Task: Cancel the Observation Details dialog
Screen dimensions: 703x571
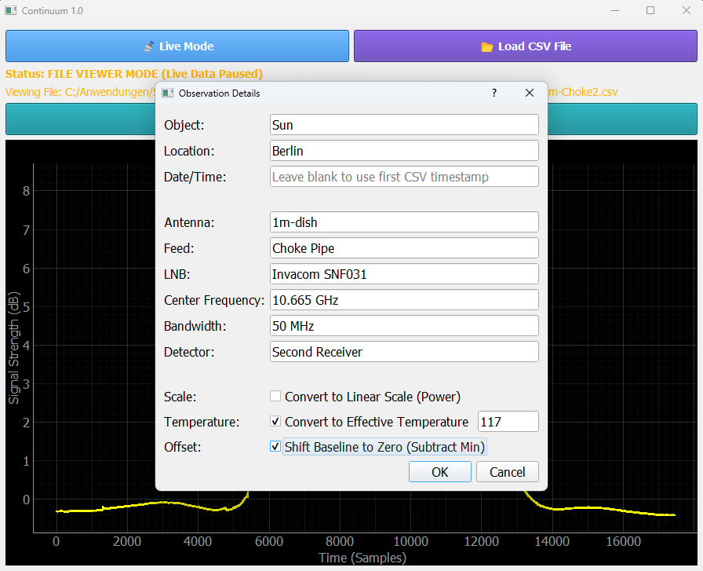Action: [507, 472]
